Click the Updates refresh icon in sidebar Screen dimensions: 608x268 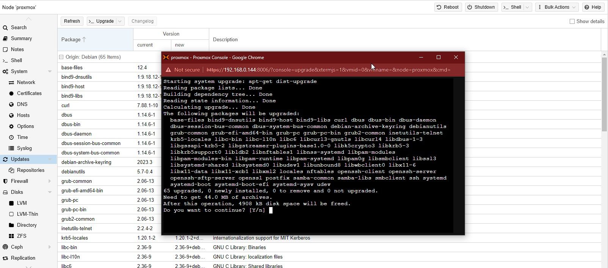pos(5,159)
